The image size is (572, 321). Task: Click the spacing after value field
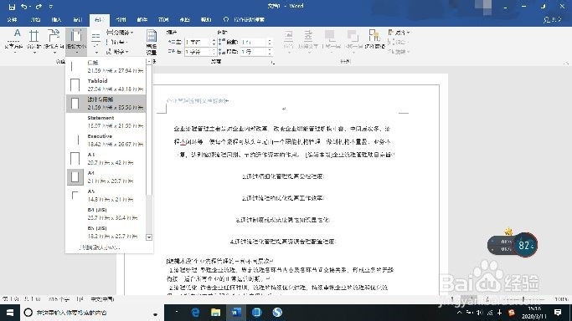point(254,52)
